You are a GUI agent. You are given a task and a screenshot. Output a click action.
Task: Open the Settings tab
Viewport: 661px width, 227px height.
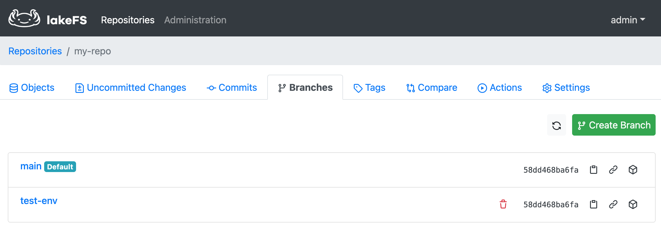[566, 88]
